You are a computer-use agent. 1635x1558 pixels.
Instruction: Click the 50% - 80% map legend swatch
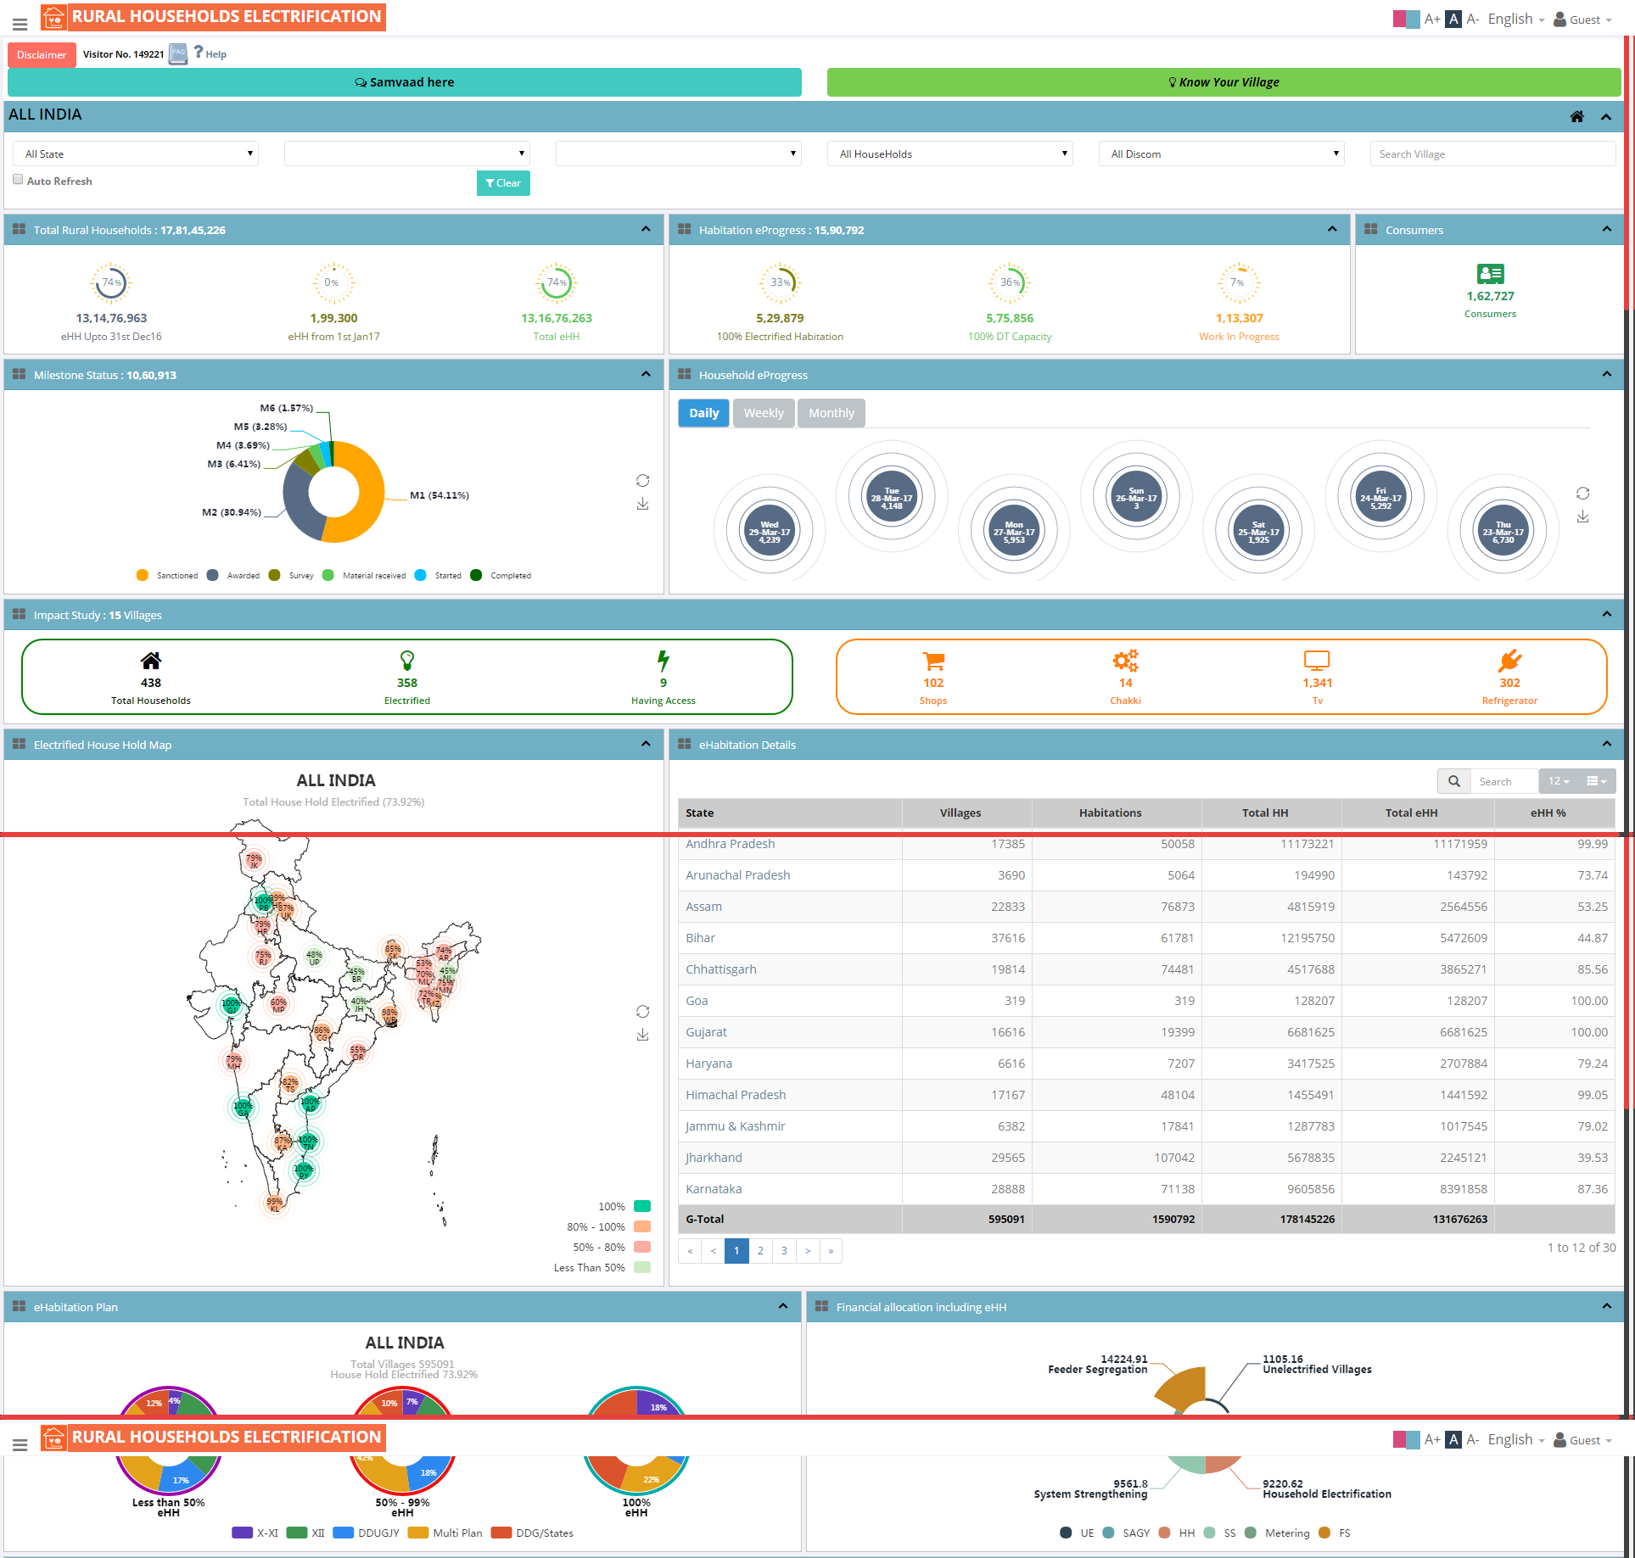point(642,1247)
